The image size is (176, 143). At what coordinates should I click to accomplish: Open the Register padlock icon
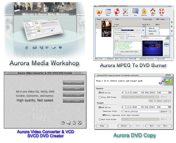[144, 11]
